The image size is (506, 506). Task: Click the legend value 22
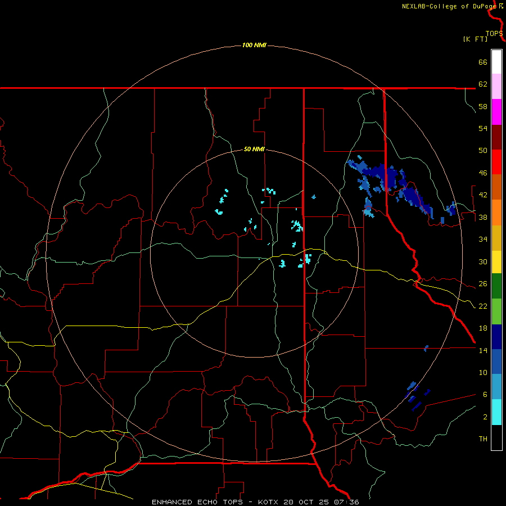tap(483, 306)
